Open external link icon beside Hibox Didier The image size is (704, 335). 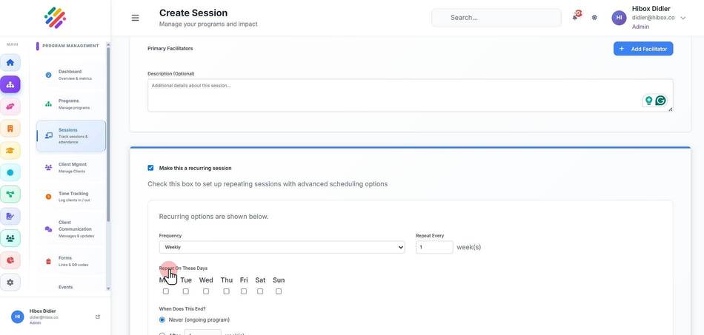point(98,317)
